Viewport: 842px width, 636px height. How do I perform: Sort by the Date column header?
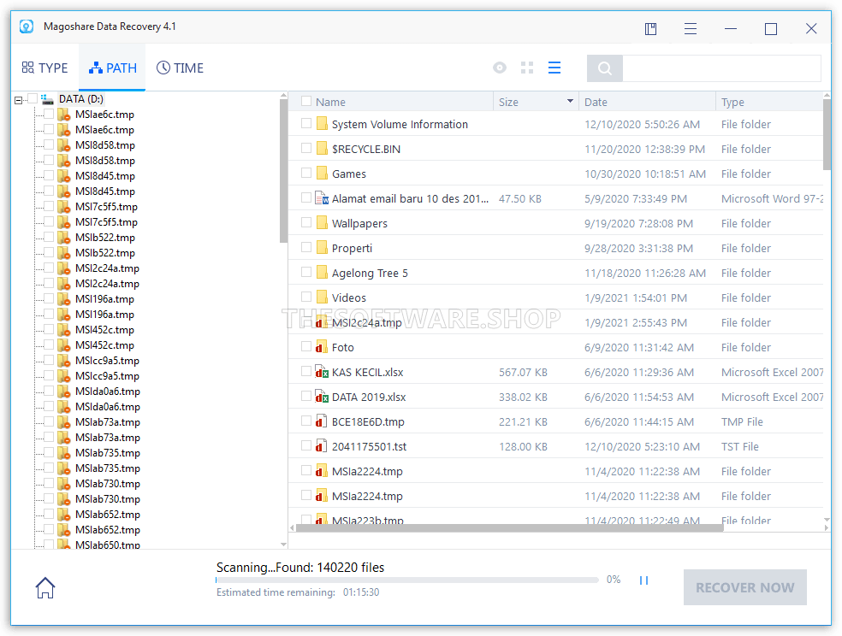click(x=647, y=102)
